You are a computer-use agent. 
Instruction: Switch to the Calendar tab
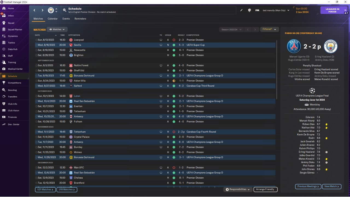pos(52,19)
